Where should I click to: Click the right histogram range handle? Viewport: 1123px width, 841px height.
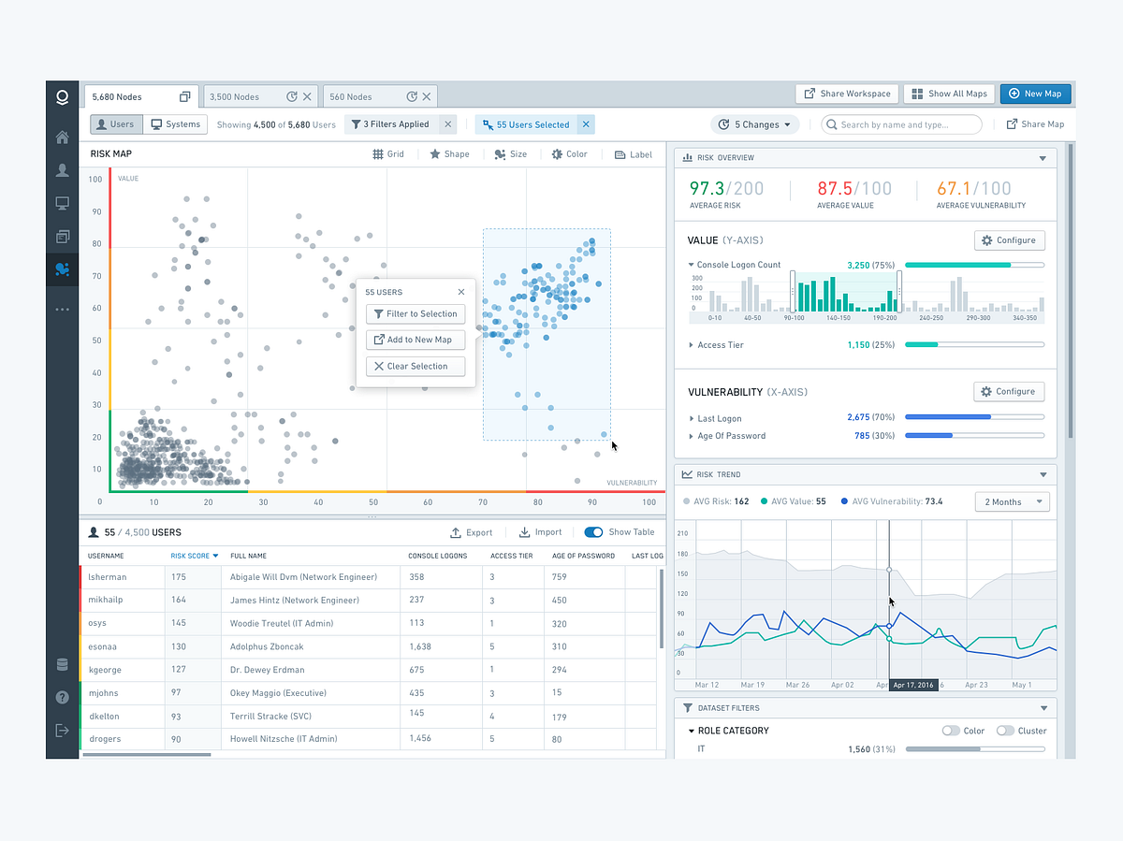point(899,291)
